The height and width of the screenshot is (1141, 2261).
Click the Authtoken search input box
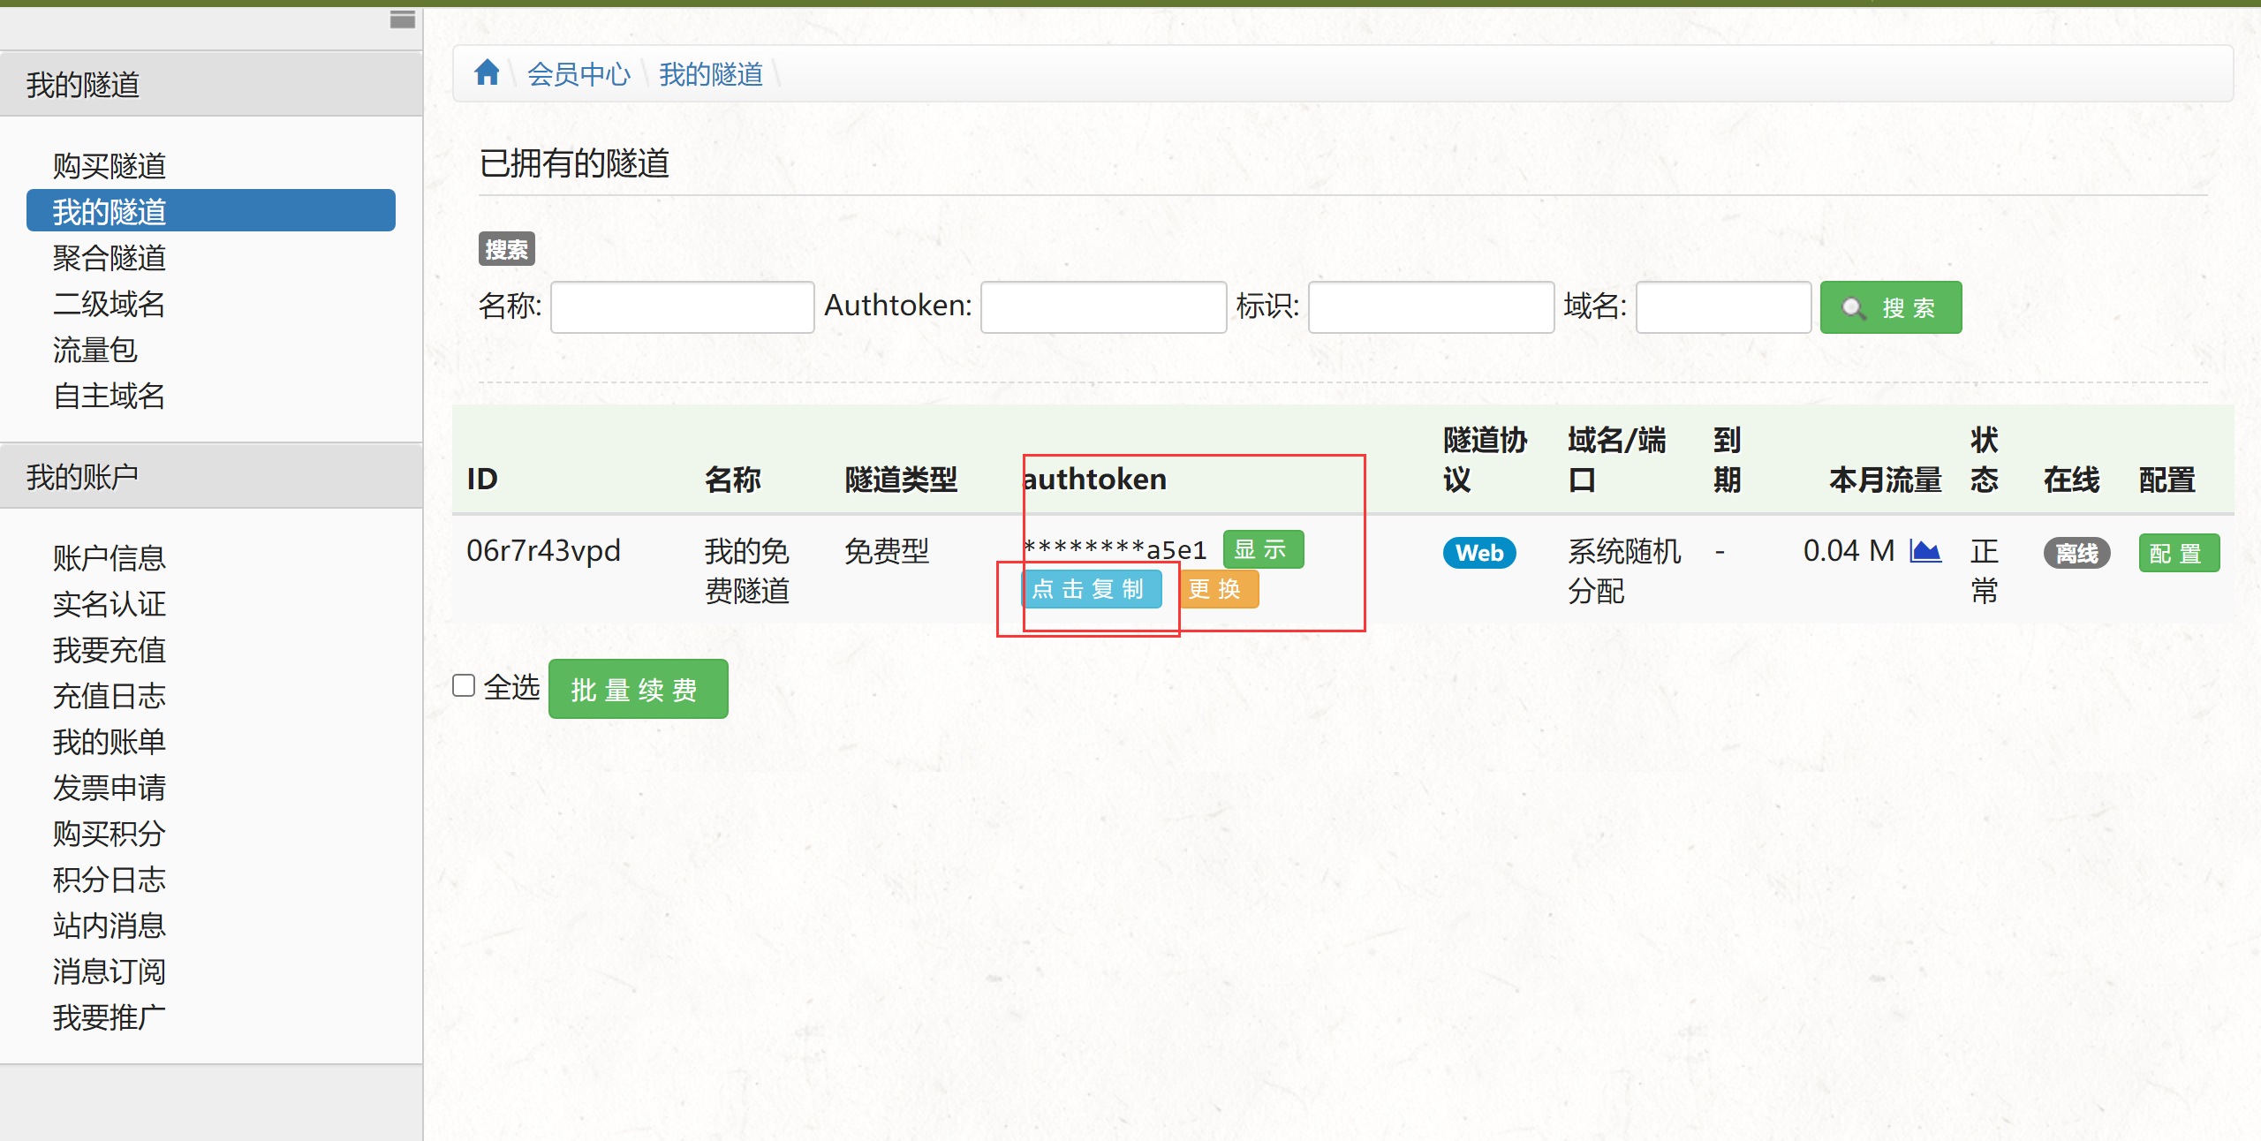[x=1102, y=307]
